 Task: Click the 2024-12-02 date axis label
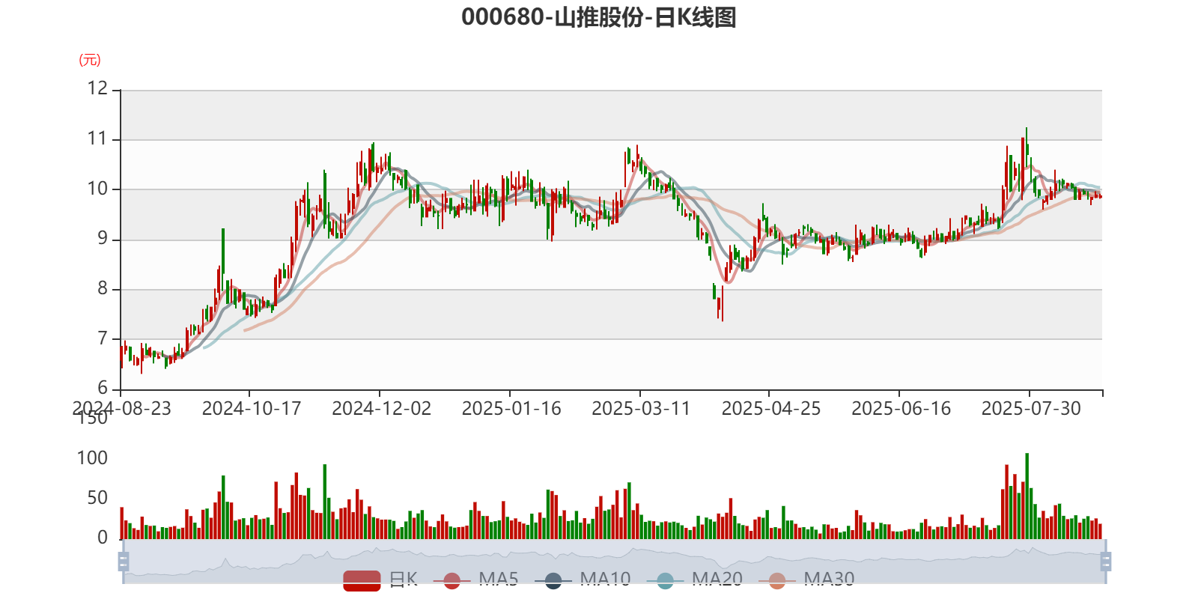382,409
